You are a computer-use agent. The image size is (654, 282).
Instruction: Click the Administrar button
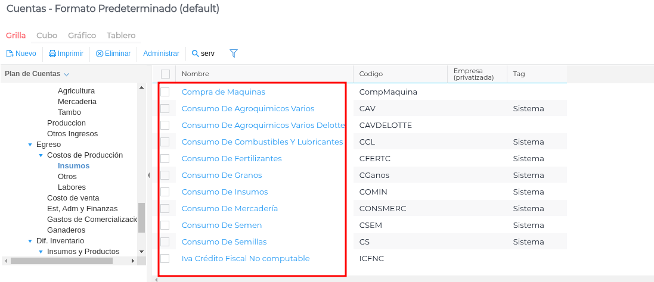click(161, 54)
